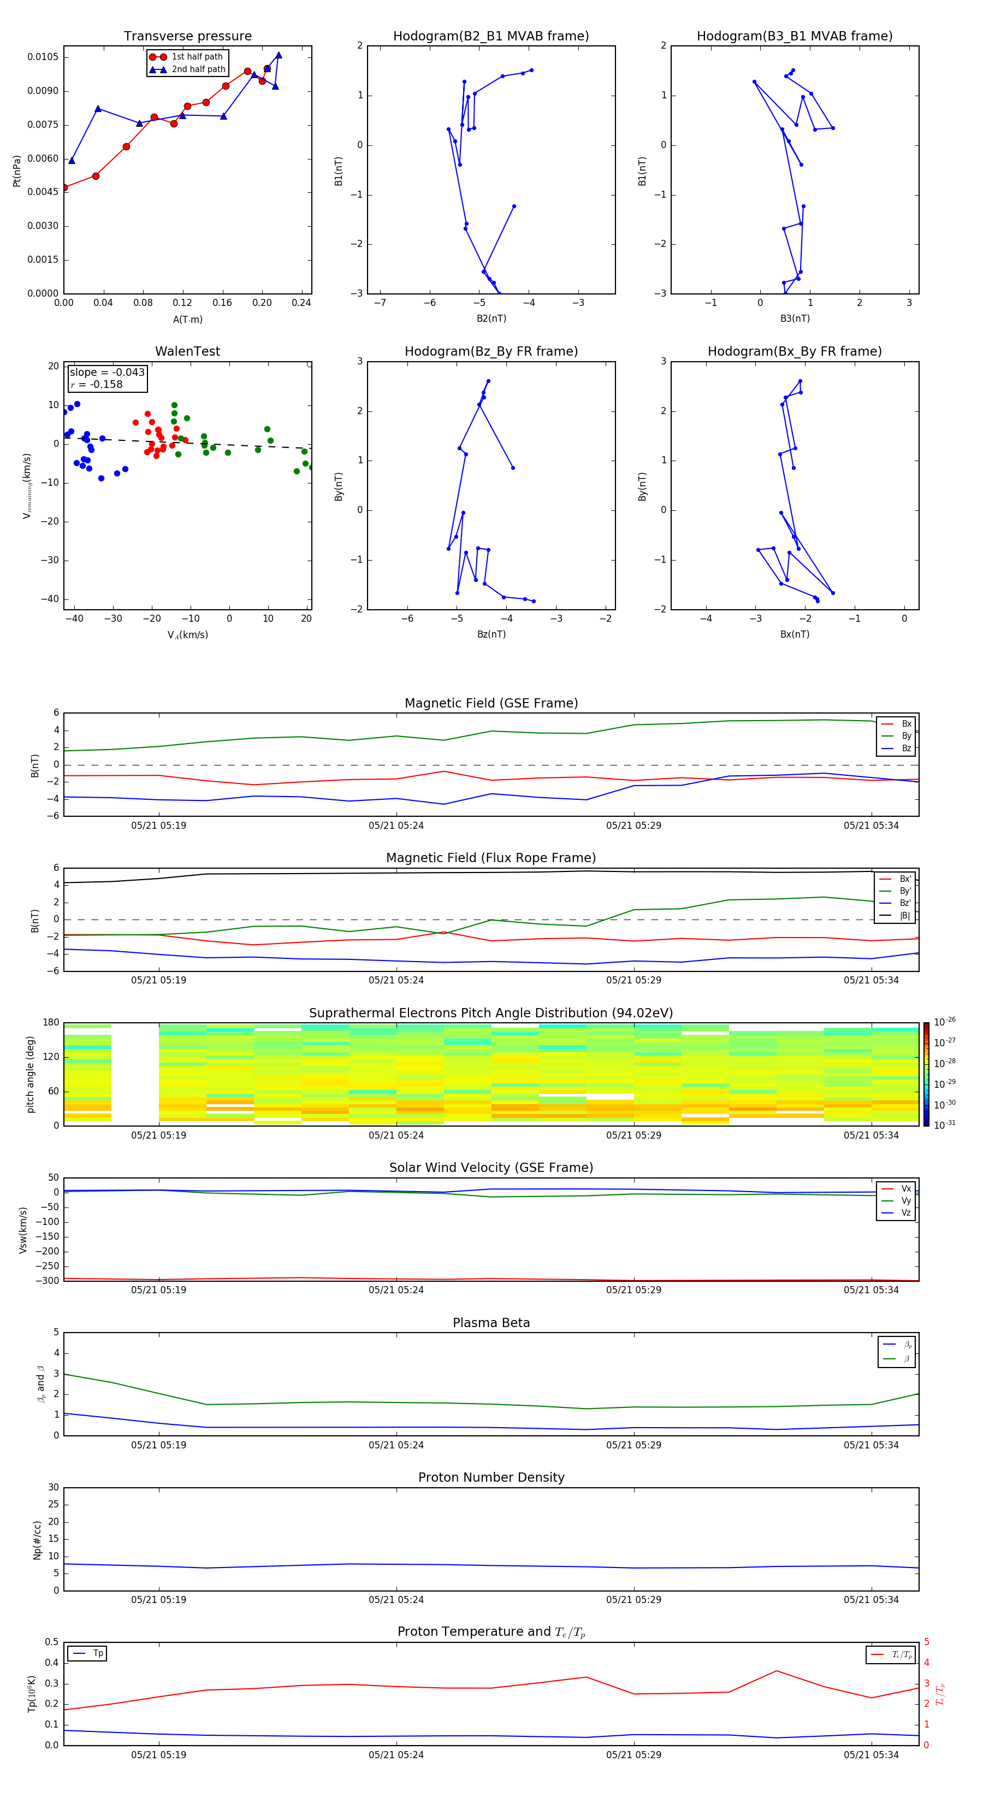
Task: Click the pitch angle colorbar gradient
Action: click(x=926, y=1074)
